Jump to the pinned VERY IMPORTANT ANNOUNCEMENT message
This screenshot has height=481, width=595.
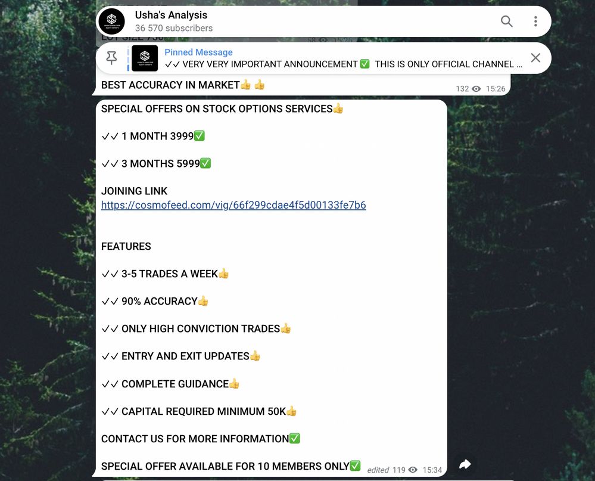344,64
